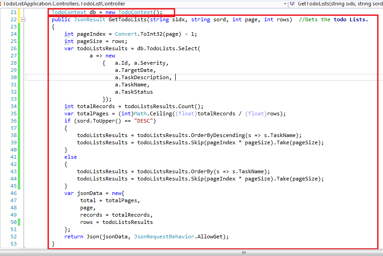This screenshot has width=383, height=256.
Task: Click "OrderBy(s => s.TaskName)" on line 43
Action: point(229,171)
